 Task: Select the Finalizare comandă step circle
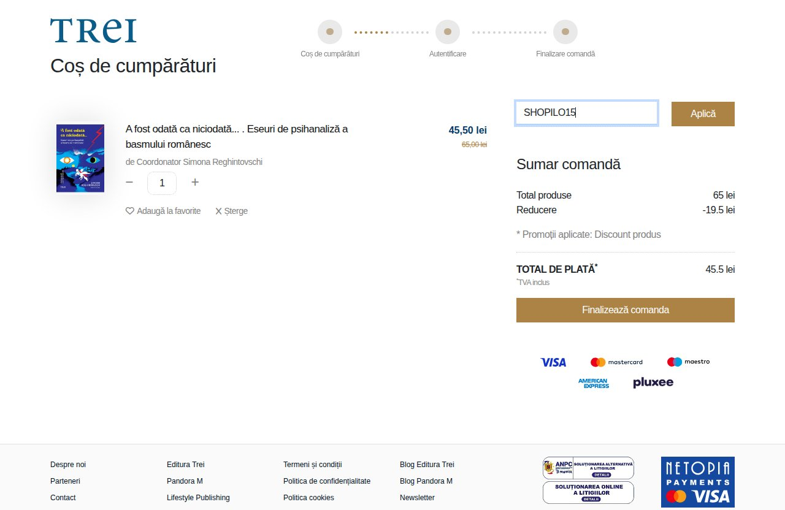(x=565, y=32)
